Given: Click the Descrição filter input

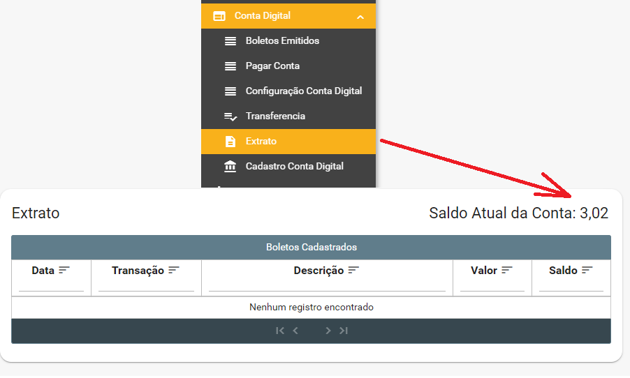Looking at the screenshot, I should (327, 285).
